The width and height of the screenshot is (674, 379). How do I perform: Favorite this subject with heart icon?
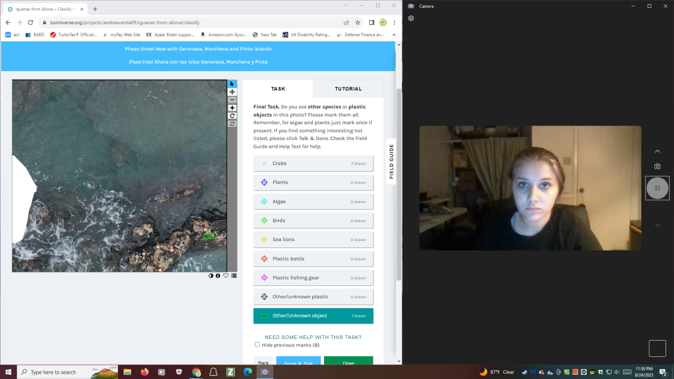(x=226, y=275)
